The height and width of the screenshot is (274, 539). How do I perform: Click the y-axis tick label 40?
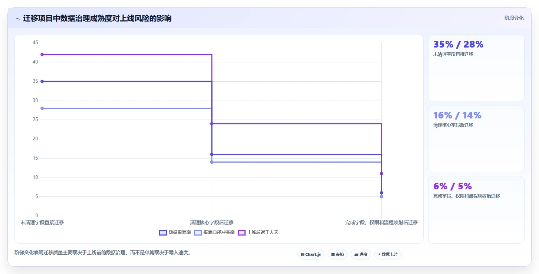pyautogui.click(x=35, y=62)
